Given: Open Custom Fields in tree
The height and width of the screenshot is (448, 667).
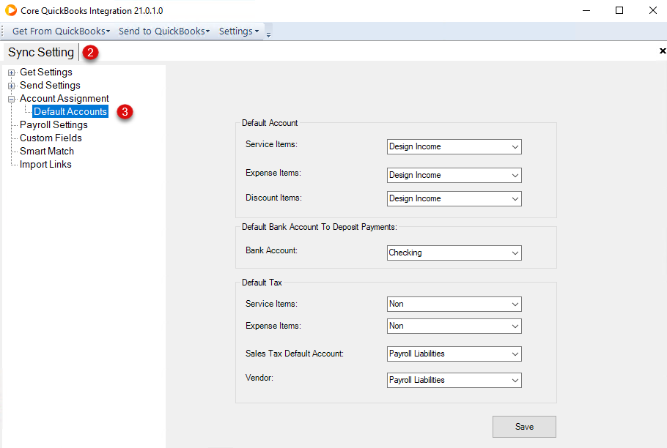Looking at the screenshot, I should tap(51, 138).
